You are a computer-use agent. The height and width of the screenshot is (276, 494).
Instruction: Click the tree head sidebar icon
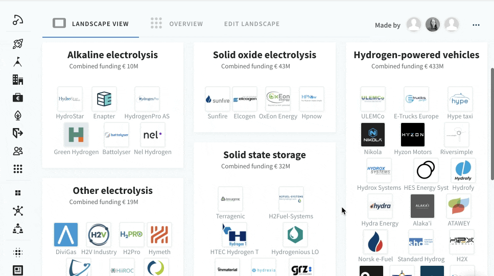click(x=18, y=115)
